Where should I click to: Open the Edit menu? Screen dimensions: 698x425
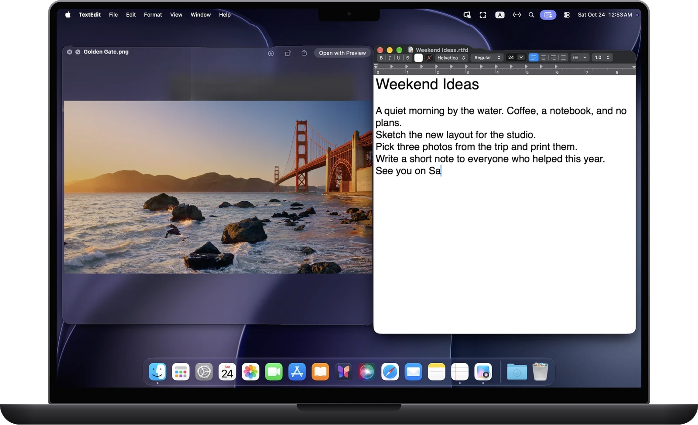click(x=131, y=15)
